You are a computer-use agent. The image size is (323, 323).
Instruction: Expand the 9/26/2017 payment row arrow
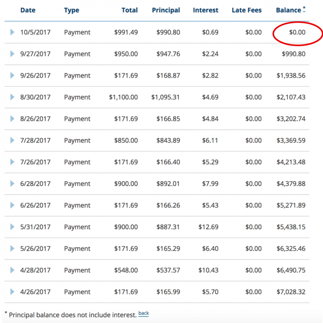[x=12, y=75]
